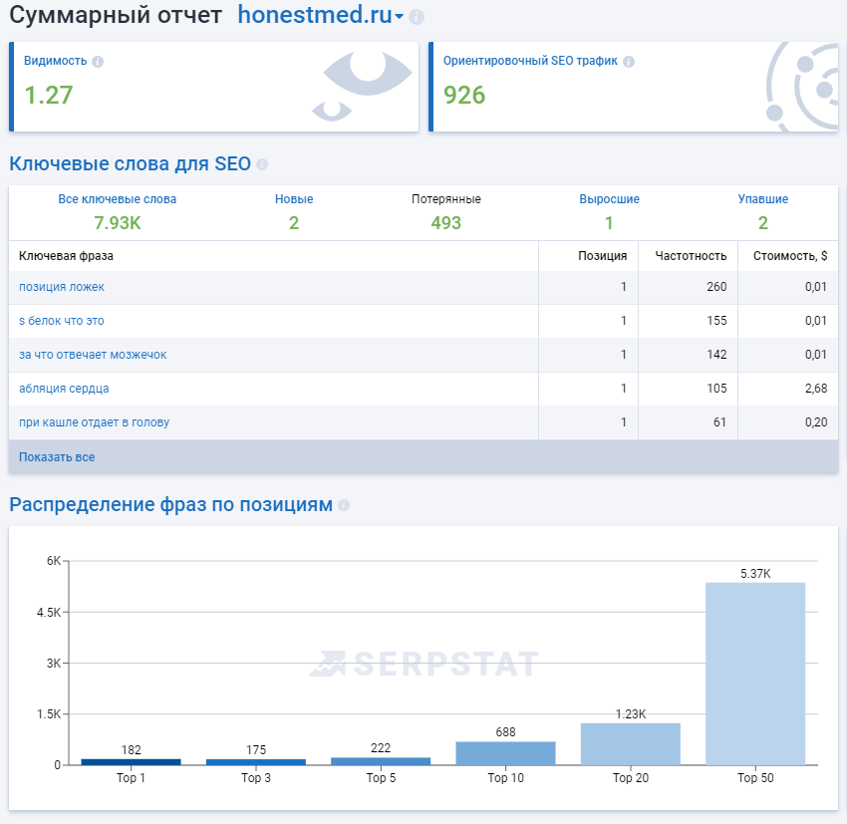Click the Стоимость, $ column header
847x824 pixels.
[x=790, y=256]
